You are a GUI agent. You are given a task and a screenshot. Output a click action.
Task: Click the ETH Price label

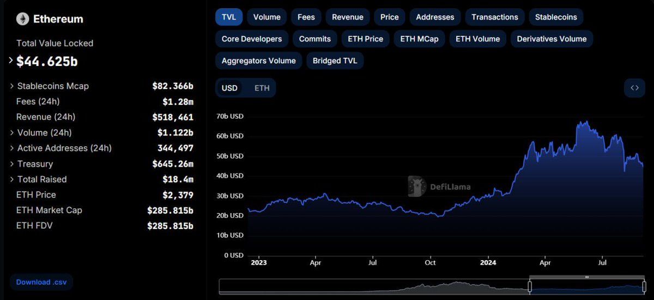click(x=36, y=195)
